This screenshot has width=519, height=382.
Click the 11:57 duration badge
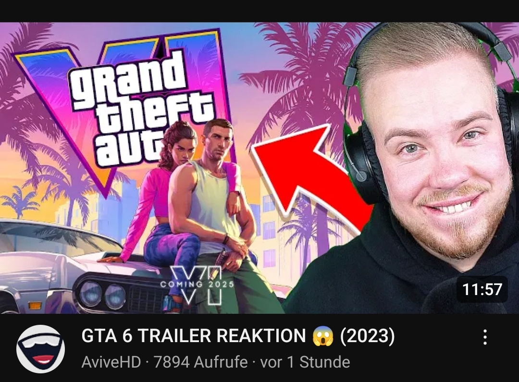[482, 289]
